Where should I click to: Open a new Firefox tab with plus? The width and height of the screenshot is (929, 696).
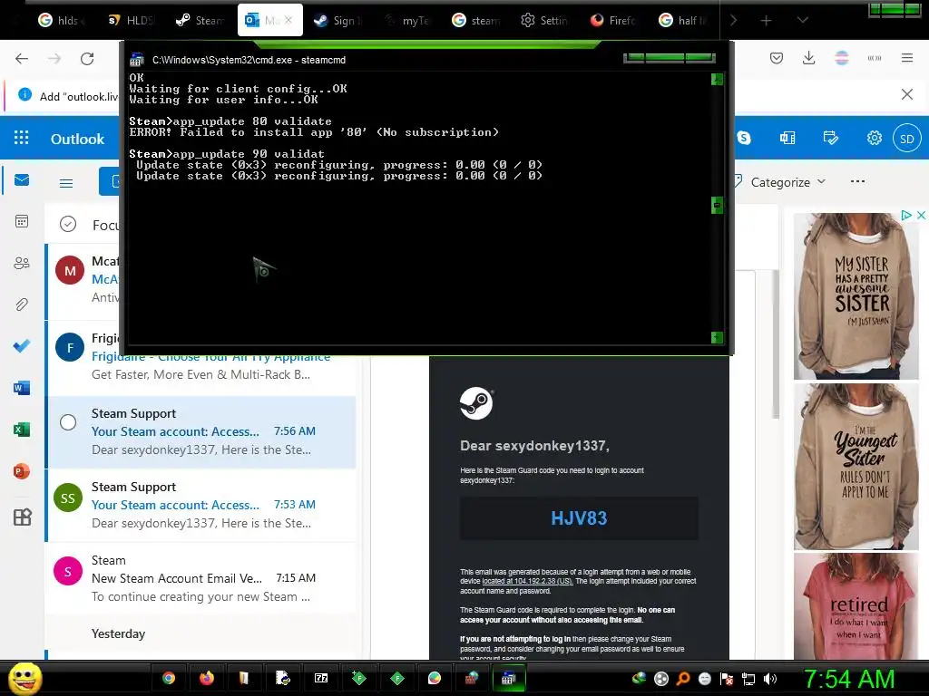[766, 20]
